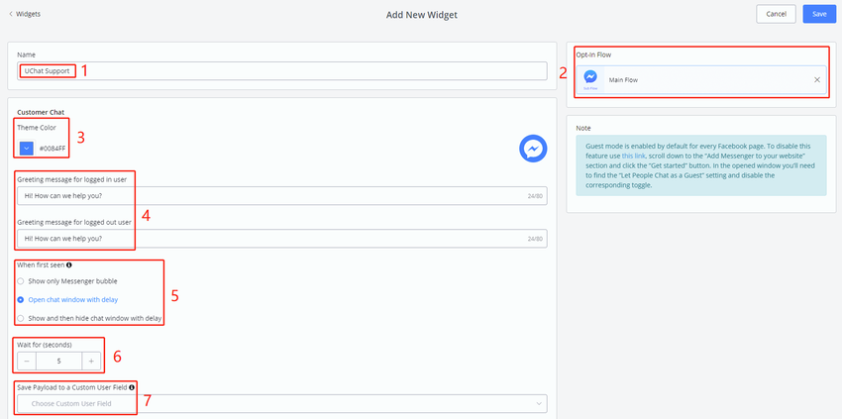Decrease wait seconds with minus button

coord(27,362)
